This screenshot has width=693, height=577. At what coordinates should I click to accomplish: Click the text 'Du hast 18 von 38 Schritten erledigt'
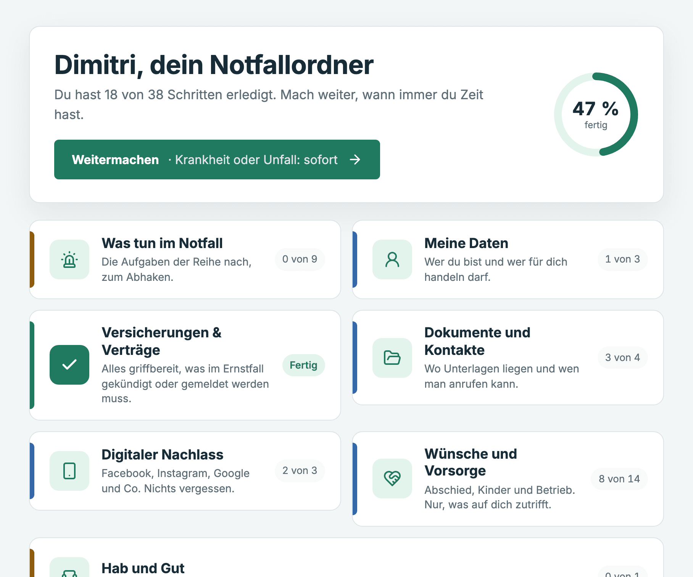(x=165, y=95)
